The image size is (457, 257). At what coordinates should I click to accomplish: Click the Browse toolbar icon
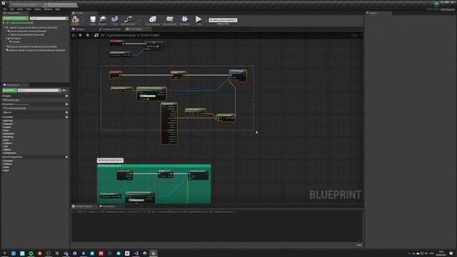coord(102,20)
